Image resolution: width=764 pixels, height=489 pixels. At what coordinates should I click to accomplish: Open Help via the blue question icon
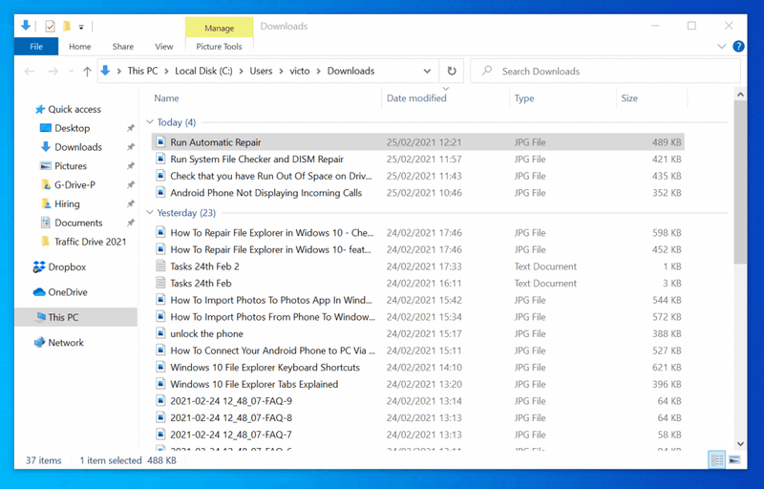(738, 46)
